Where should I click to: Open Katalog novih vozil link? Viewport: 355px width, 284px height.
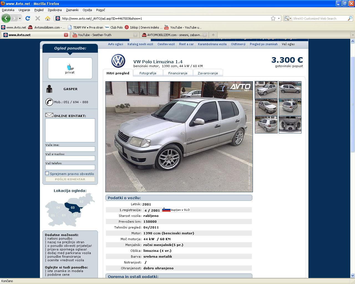[x=140, y=44]
